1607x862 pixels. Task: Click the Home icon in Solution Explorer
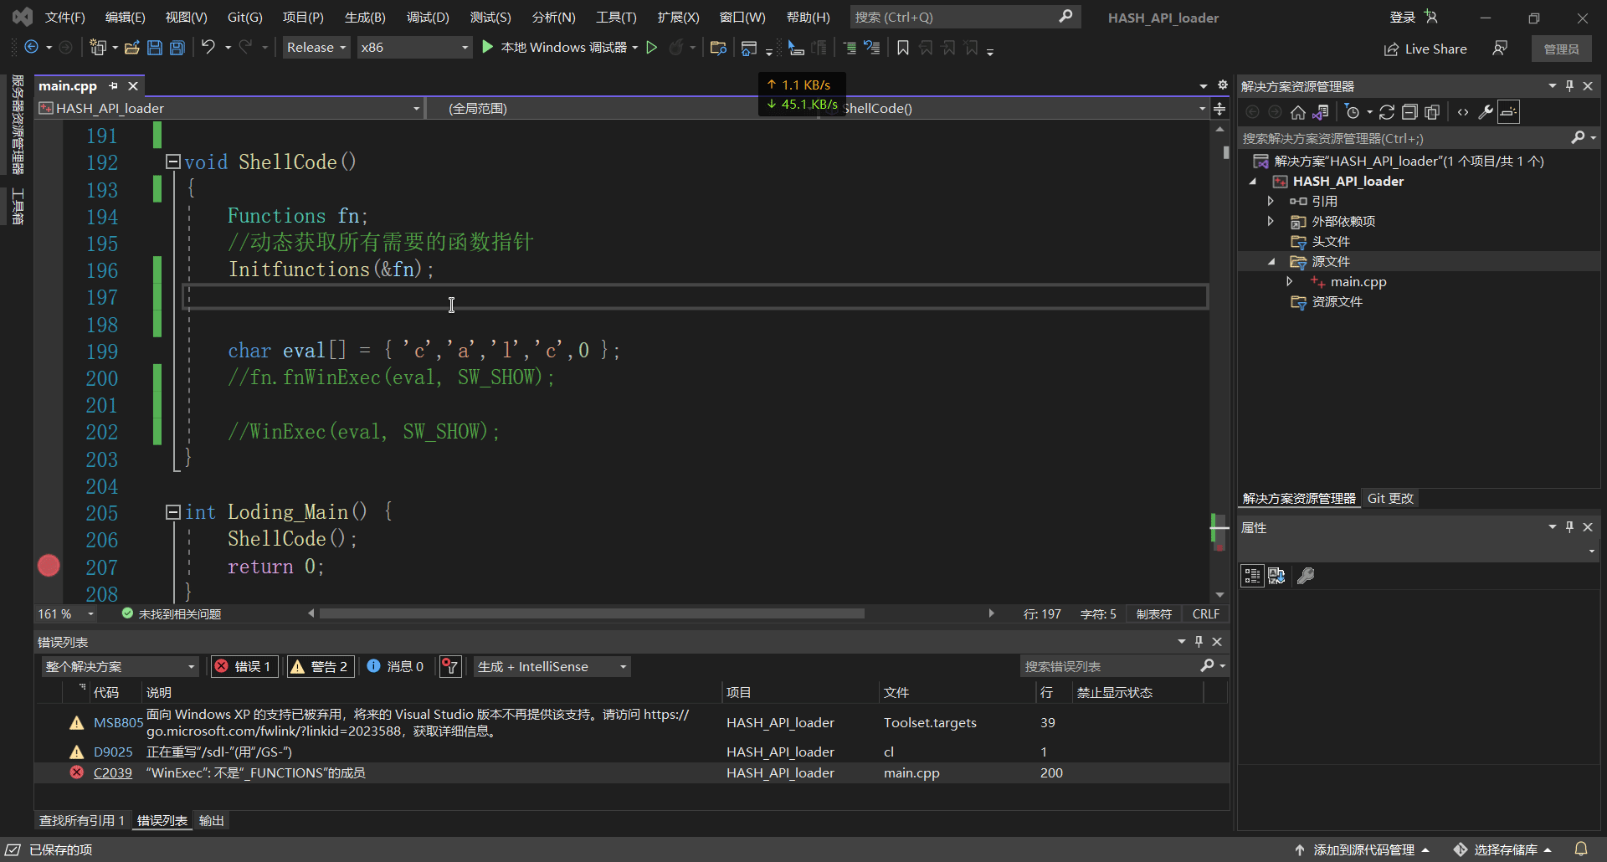tap(1298, 112)
